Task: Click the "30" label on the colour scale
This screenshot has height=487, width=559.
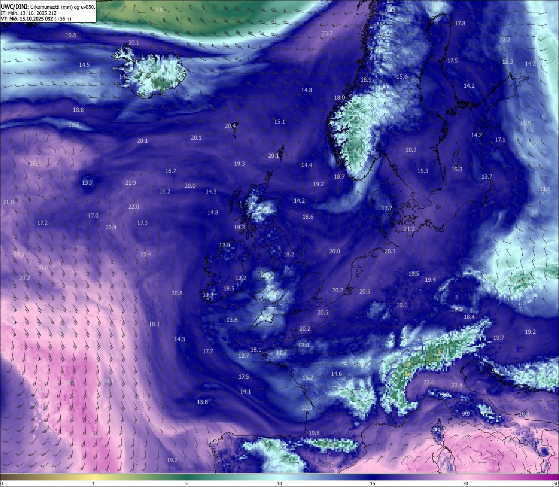Action: tap(466, 484)
